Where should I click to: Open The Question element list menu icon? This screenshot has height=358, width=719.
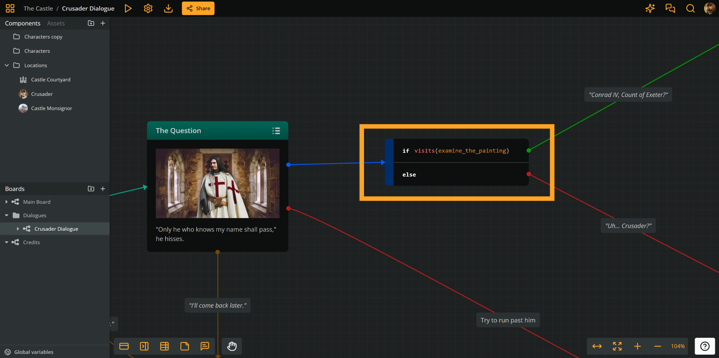click(276, 131)
